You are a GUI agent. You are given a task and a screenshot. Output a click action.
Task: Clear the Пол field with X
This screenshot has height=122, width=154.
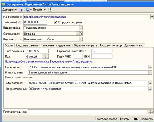[47, 57]
